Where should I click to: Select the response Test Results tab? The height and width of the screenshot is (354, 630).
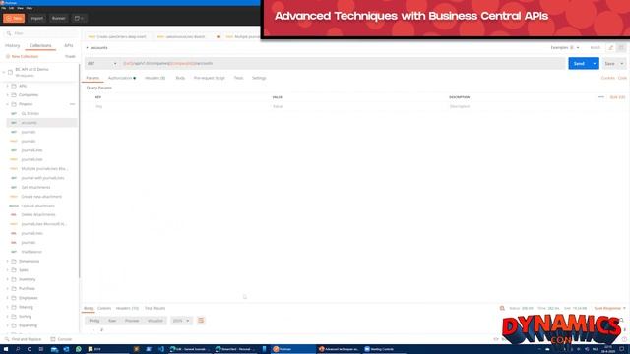tap(155, 308)
